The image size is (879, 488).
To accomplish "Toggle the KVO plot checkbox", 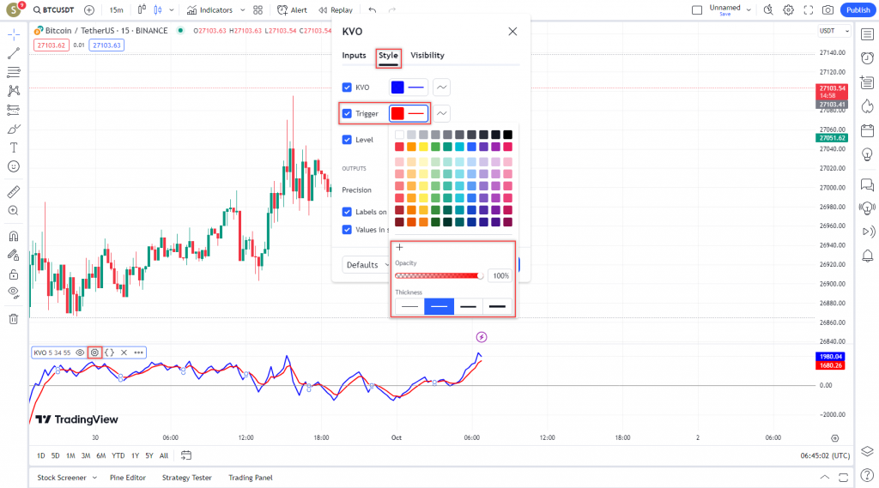I will 347,87.
